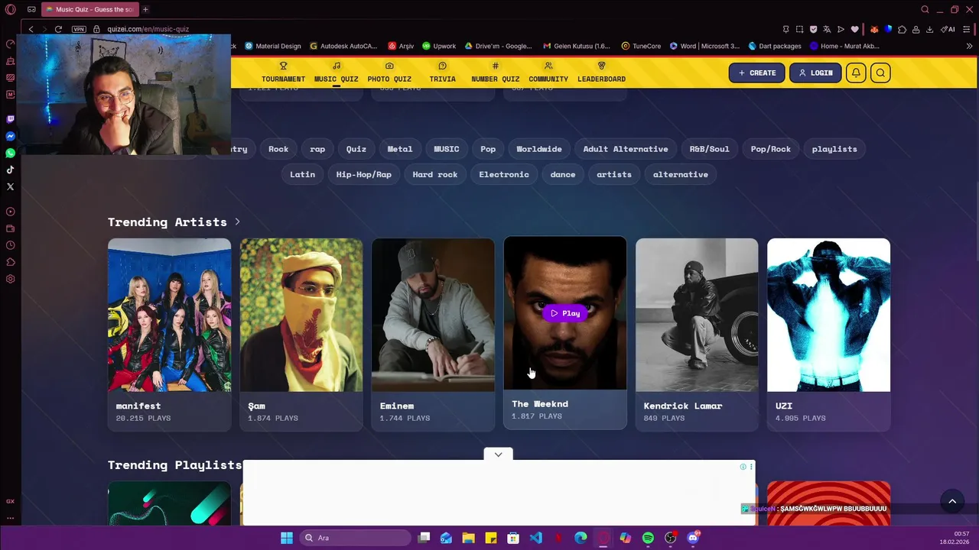Image resolution: width=979 pixels, height=550 pixels.
Task: Expand Trending Artists with the arrow
Action: 237,222
